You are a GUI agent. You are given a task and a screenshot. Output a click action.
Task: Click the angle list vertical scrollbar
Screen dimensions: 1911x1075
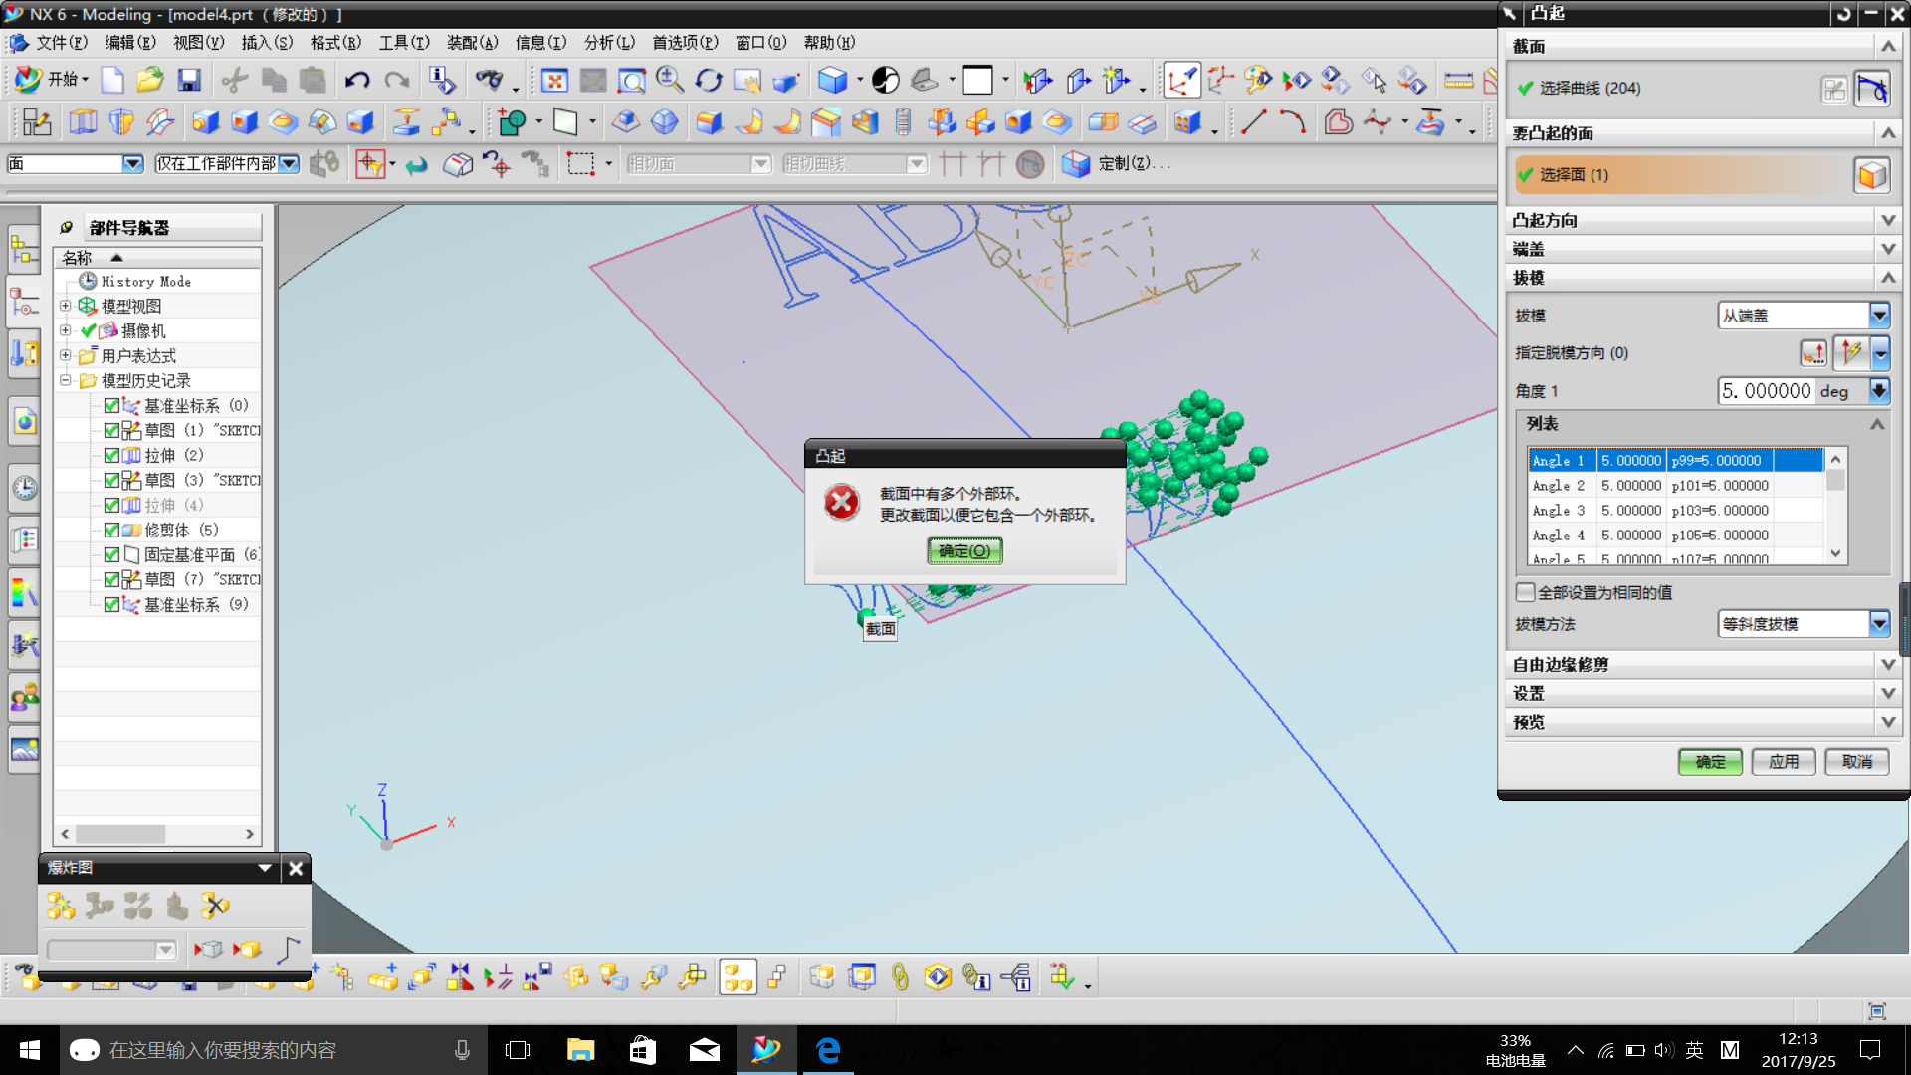(x=1836, y=506)
